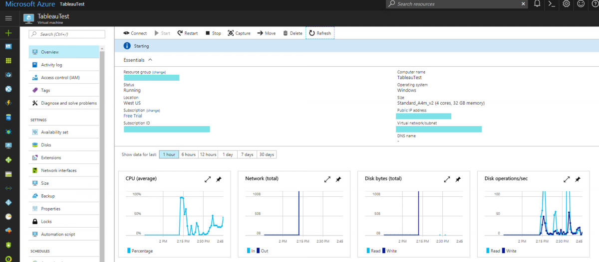Open the lightning bolt Function Apps icon
The height and width of the screenshot is (262, 599).
pos(8,103)
